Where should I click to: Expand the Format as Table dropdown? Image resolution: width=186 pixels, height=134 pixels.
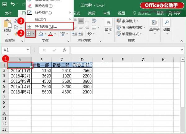click(x=131, y=27)
